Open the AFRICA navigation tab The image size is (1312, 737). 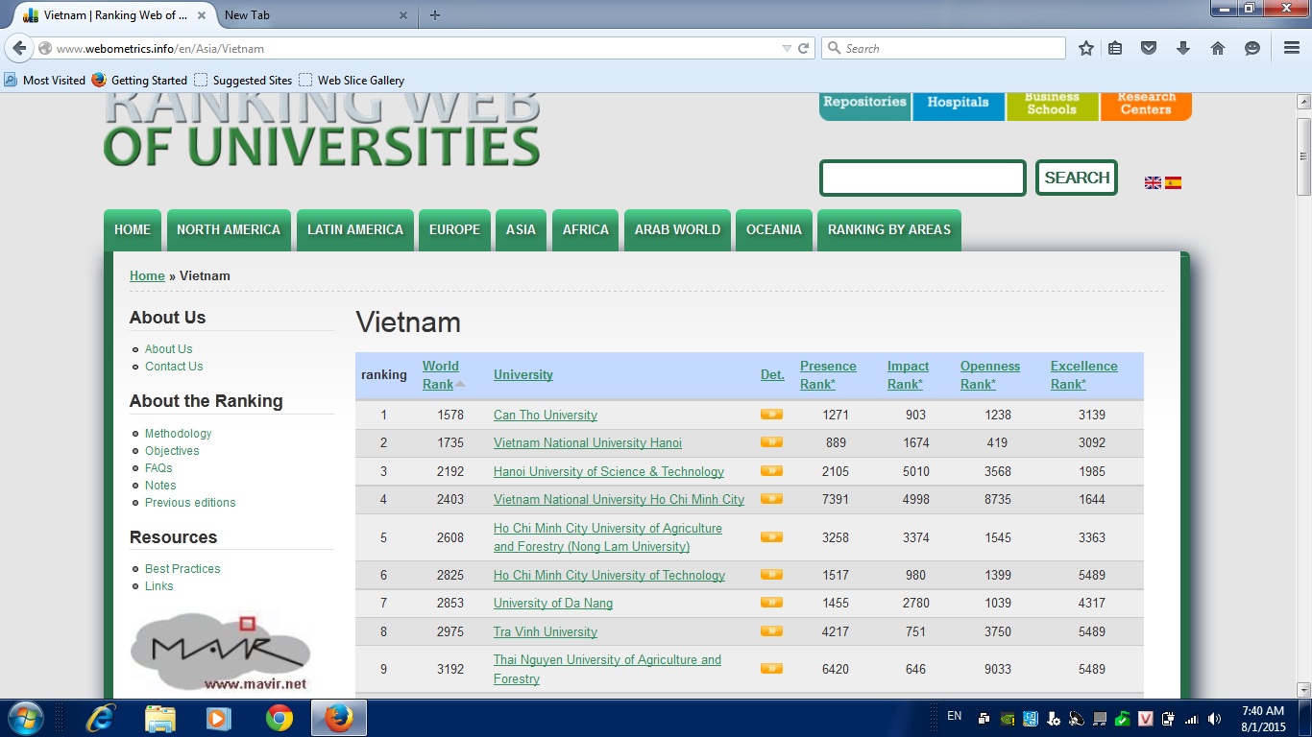586,230
